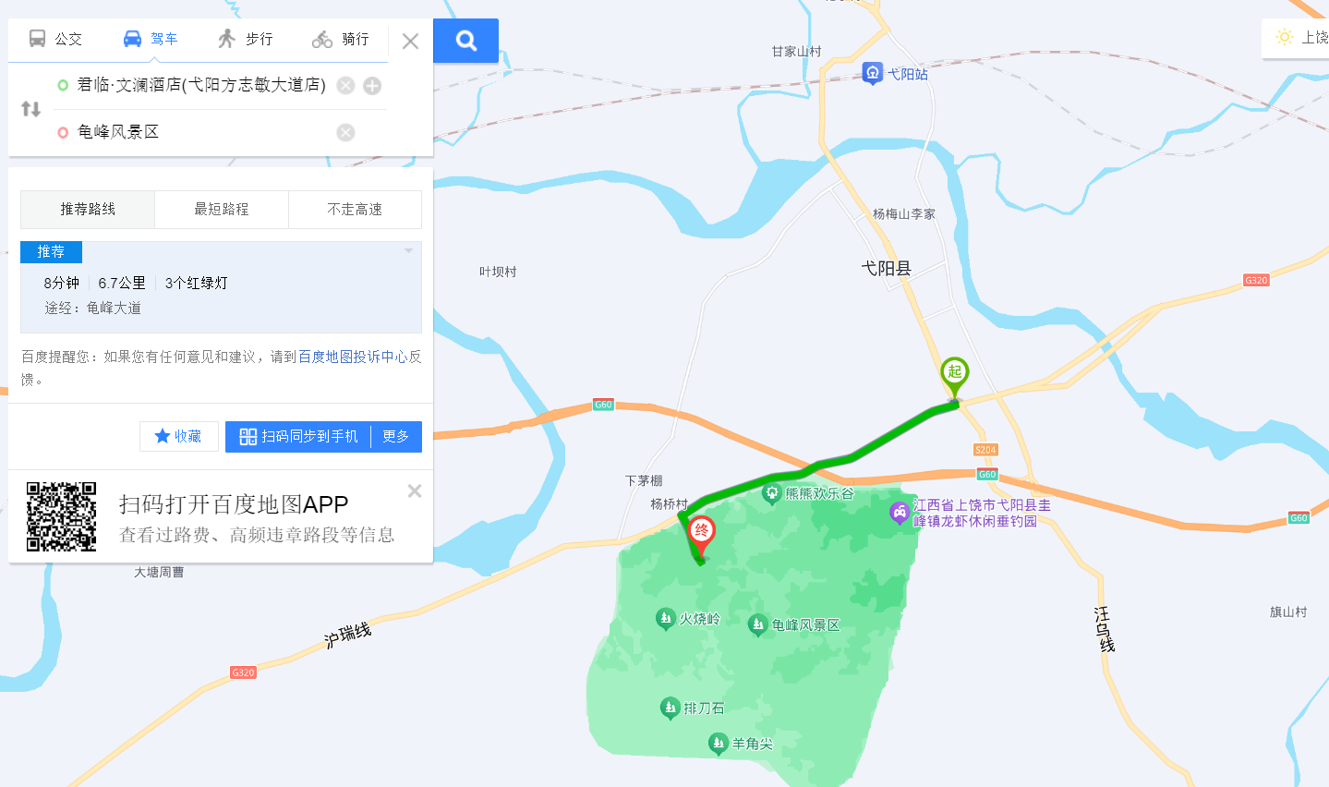Click 扫码同步到手机 button
Viewport: 1329px width, 787px height.
click(x=298, y=437)
